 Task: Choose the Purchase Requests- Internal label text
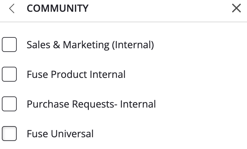tap(91, 104)
